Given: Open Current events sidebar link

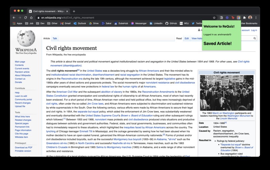Looking at the screenshot, I should click(22, 69).
